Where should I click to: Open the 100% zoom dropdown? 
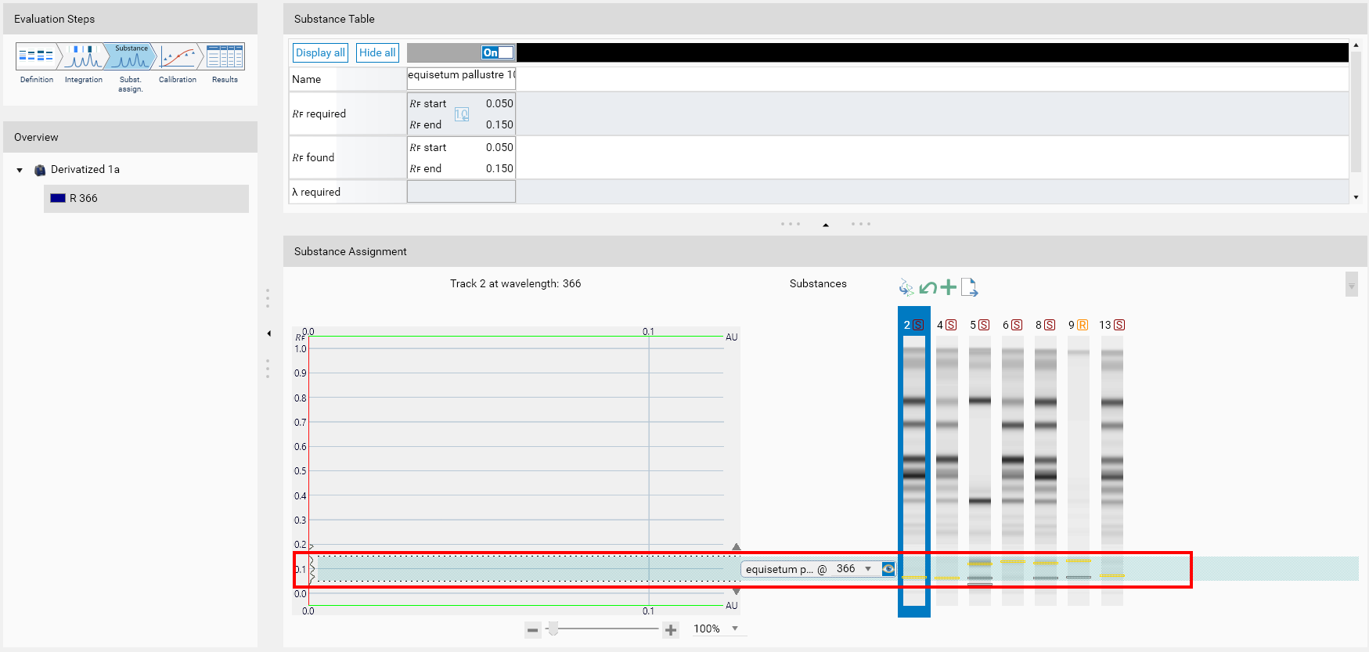coord(735,629)
